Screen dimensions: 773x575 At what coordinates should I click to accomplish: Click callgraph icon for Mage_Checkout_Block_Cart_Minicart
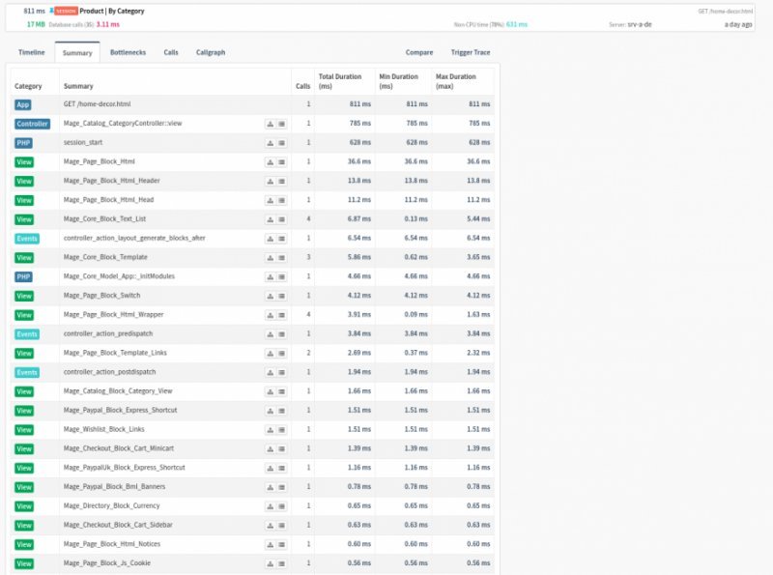coord(270,448)
